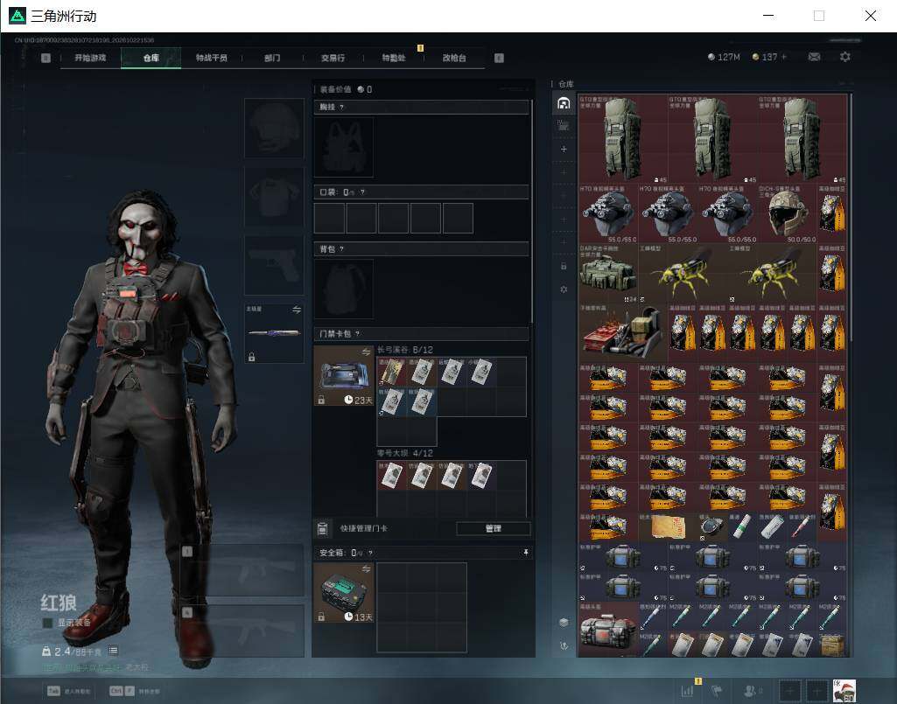
Task: Click the padlock icon in warehouse sidebar
Action: pos(564,266)
